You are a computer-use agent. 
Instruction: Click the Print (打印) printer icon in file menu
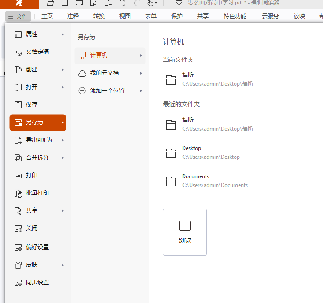pos(18,175)
